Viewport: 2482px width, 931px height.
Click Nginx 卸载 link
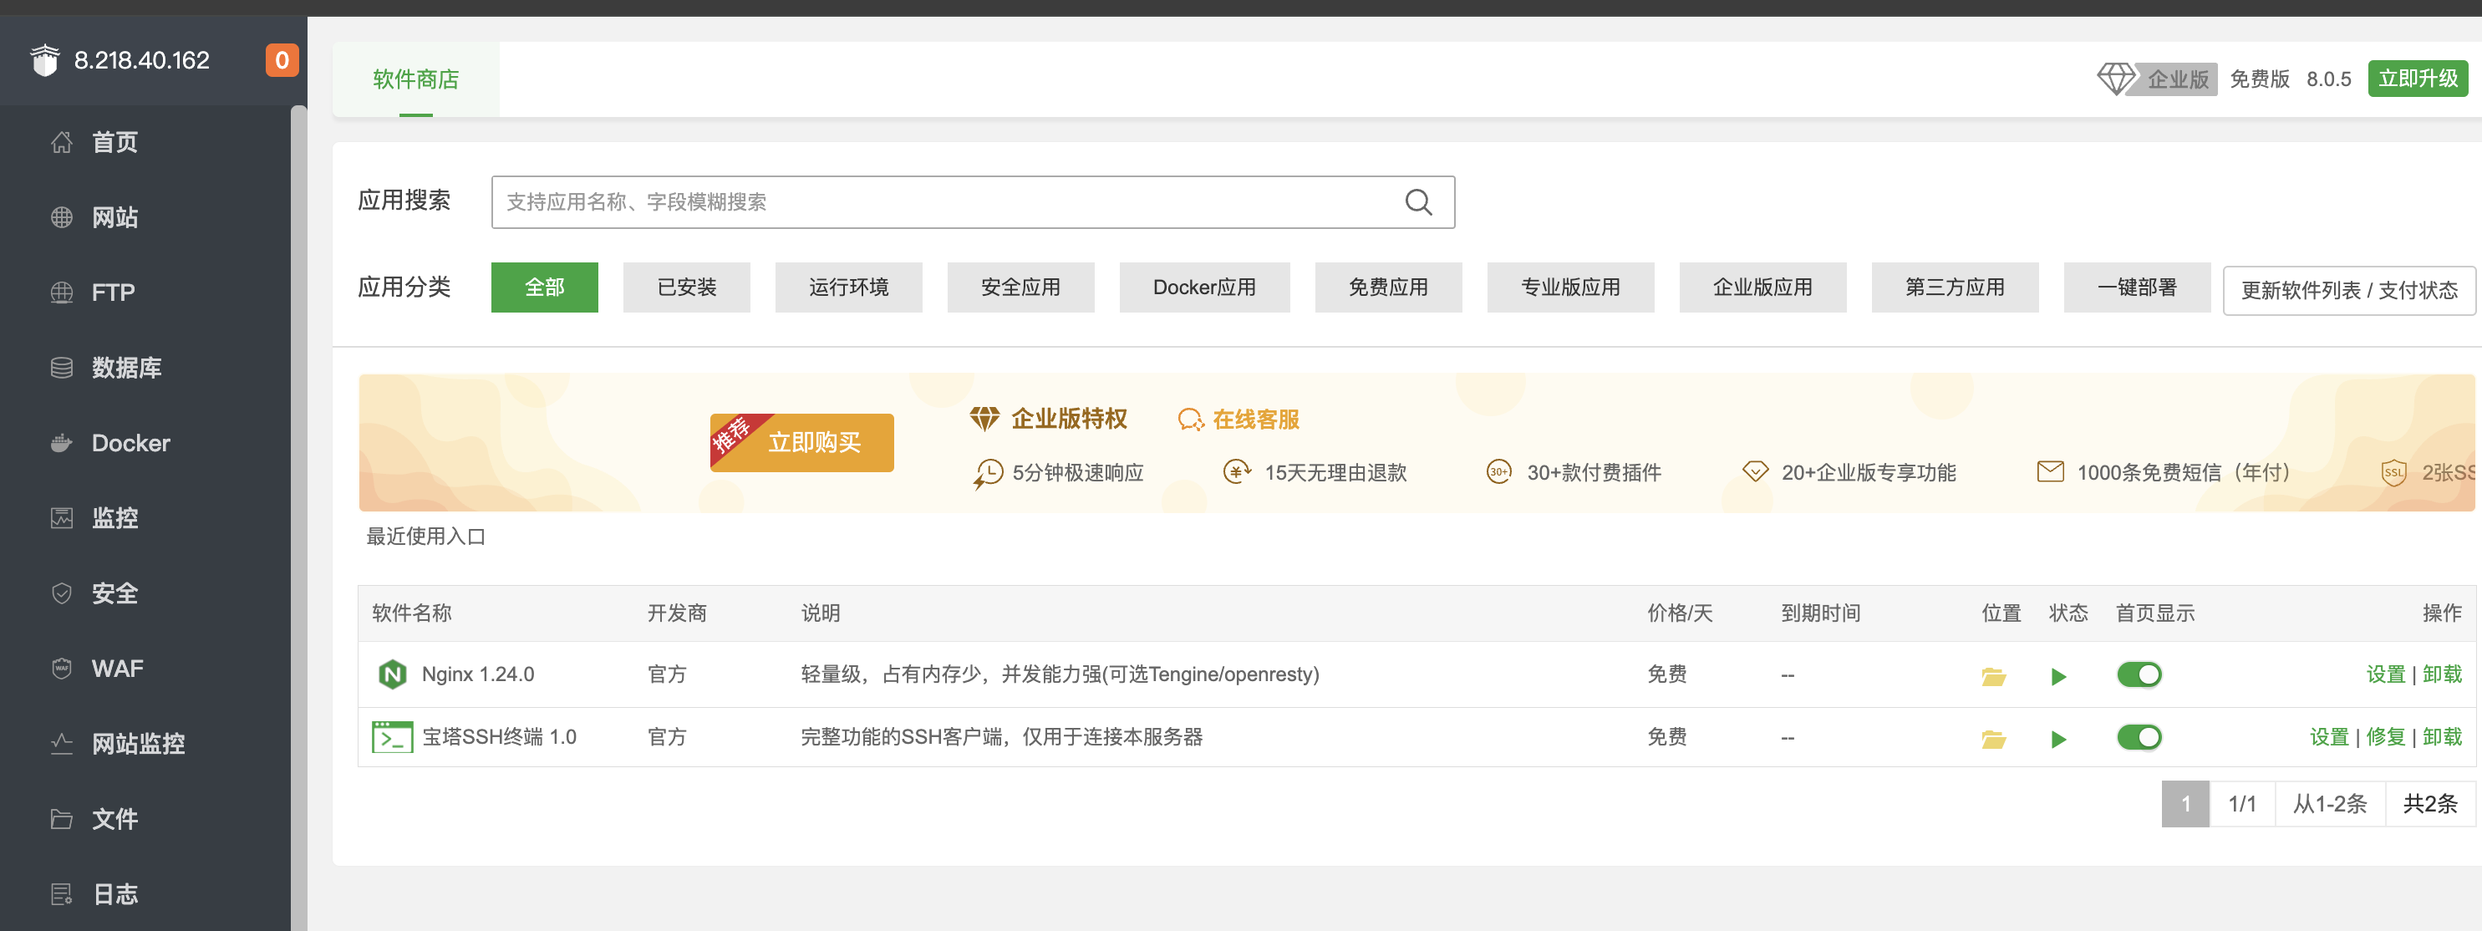(2443, 674)
